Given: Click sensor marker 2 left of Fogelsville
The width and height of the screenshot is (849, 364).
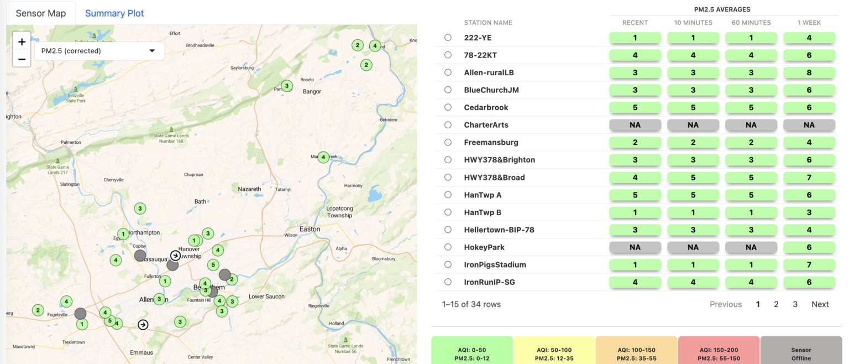Looking at the screenshot, I should pyautogui.click(x=38, y=310).
